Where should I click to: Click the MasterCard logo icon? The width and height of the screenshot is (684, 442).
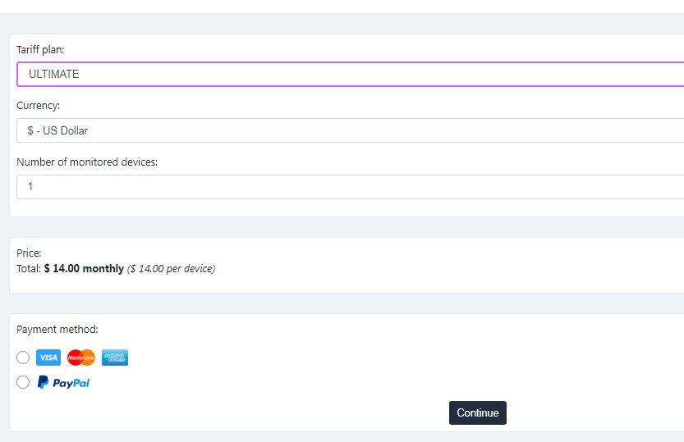tap(81, 358)
